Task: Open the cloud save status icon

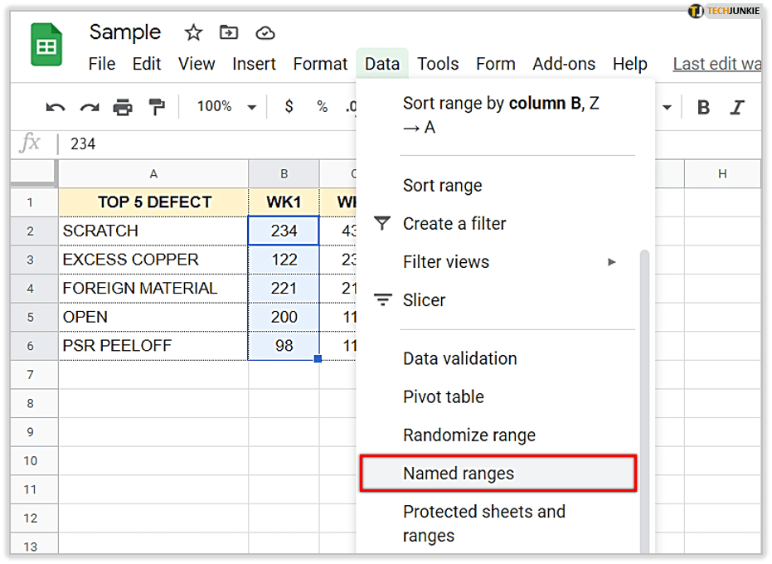Action: (x=265, y=33)
